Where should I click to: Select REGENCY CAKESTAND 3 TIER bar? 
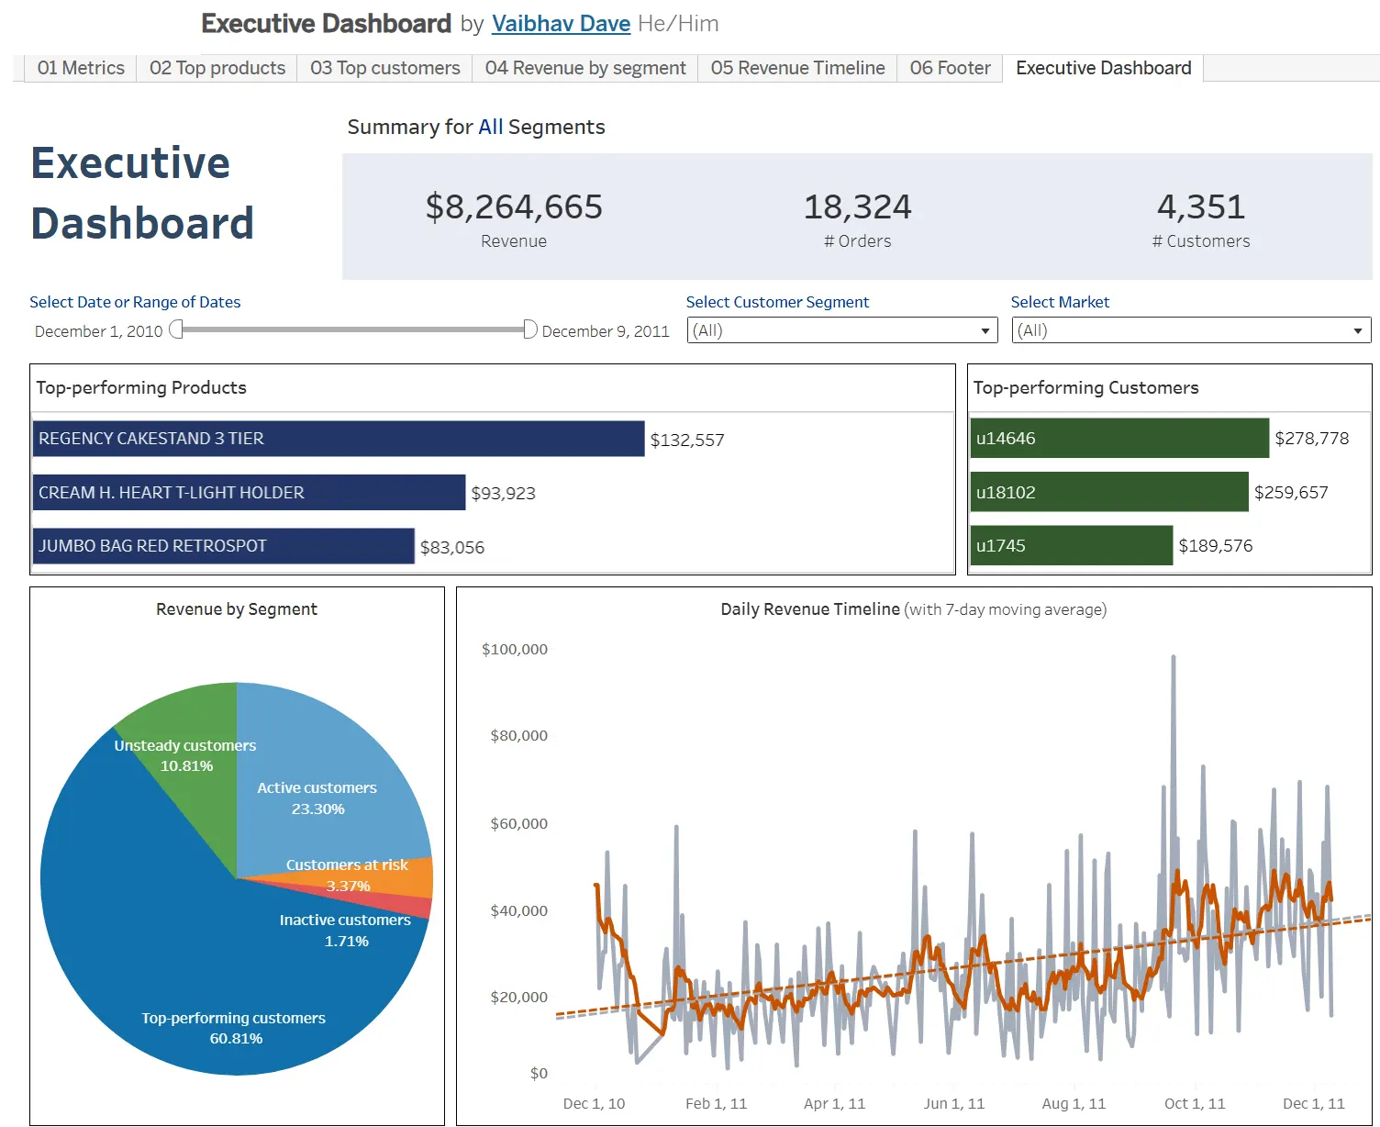point(339,439)
